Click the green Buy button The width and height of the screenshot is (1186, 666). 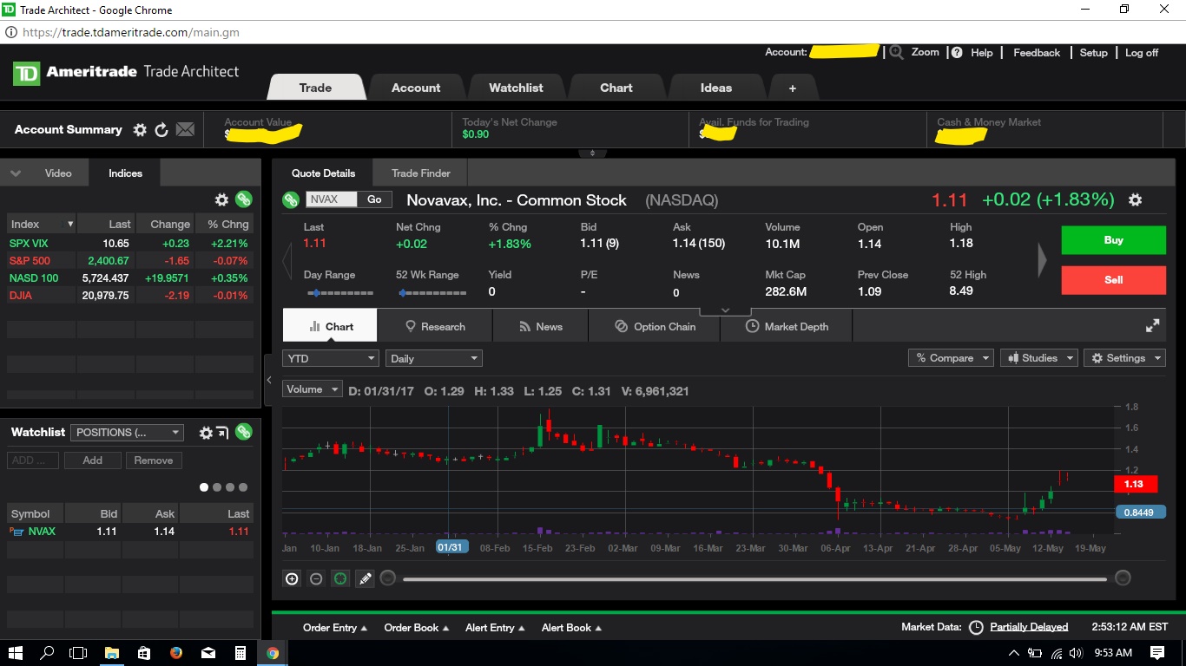(x=1113, y=240)
